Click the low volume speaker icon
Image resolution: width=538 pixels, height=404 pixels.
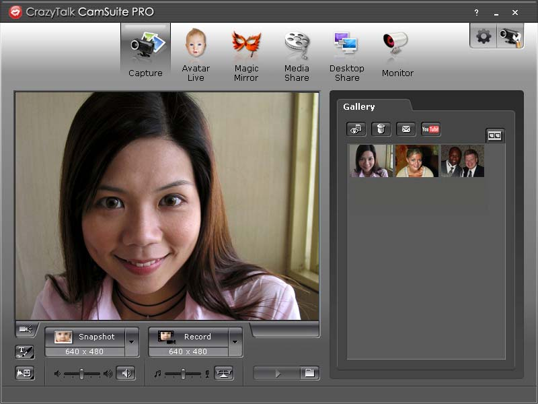57,374
